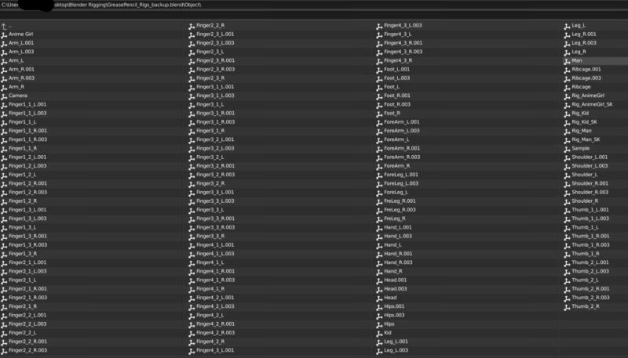Click icon beside FreLeg_R
The height and width of the screenshot is (358, 628).
380,219
